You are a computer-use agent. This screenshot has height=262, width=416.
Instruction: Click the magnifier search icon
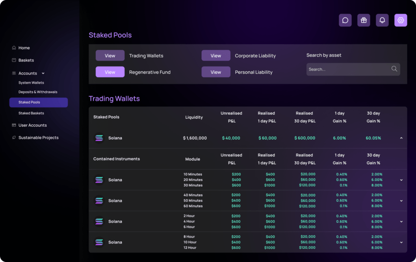[x=394, y=69]
